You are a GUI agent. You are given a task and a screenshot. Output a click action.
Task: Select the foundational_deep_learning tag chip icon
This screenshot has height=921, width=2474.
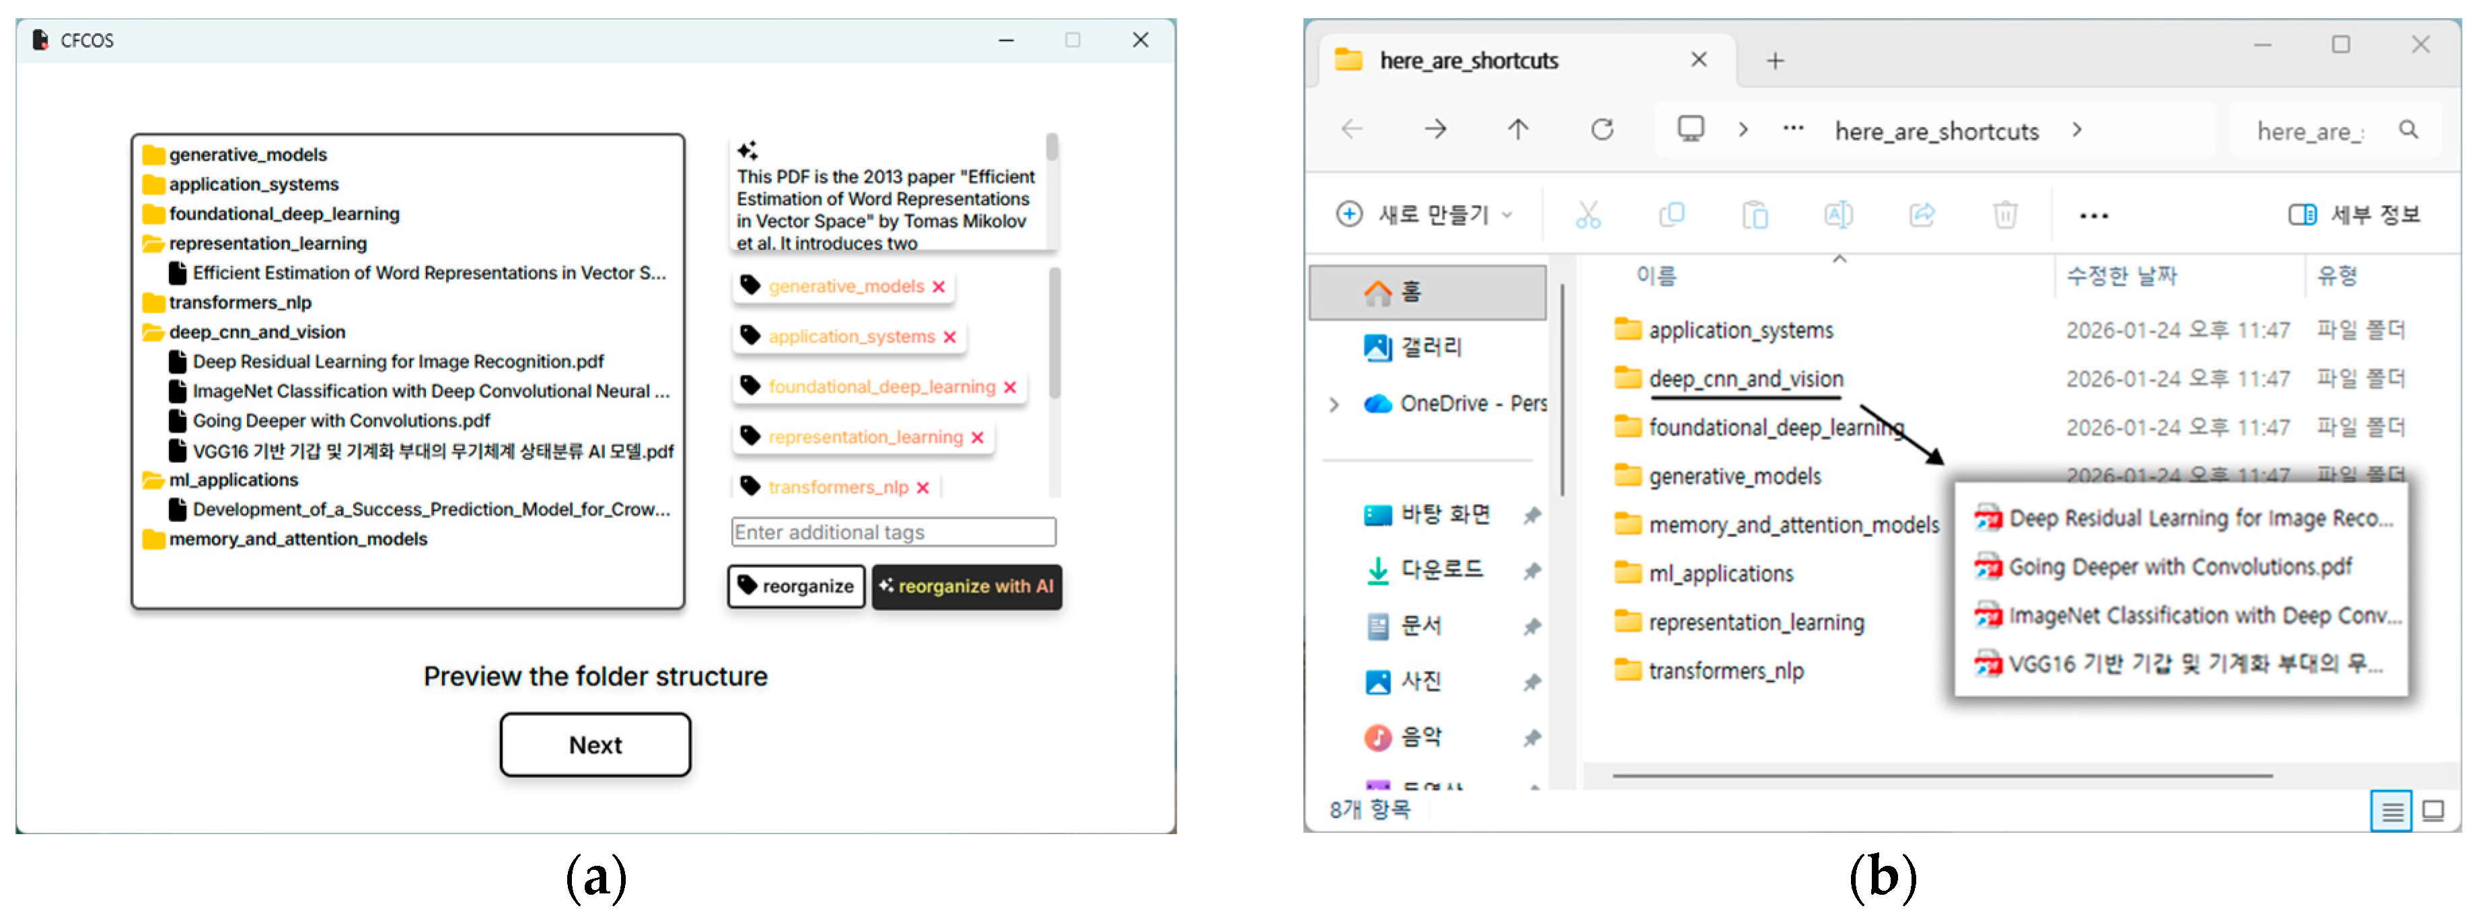(750, 386)
